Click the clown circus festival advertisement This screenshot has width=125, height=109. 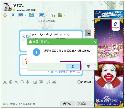click(109, 63)
